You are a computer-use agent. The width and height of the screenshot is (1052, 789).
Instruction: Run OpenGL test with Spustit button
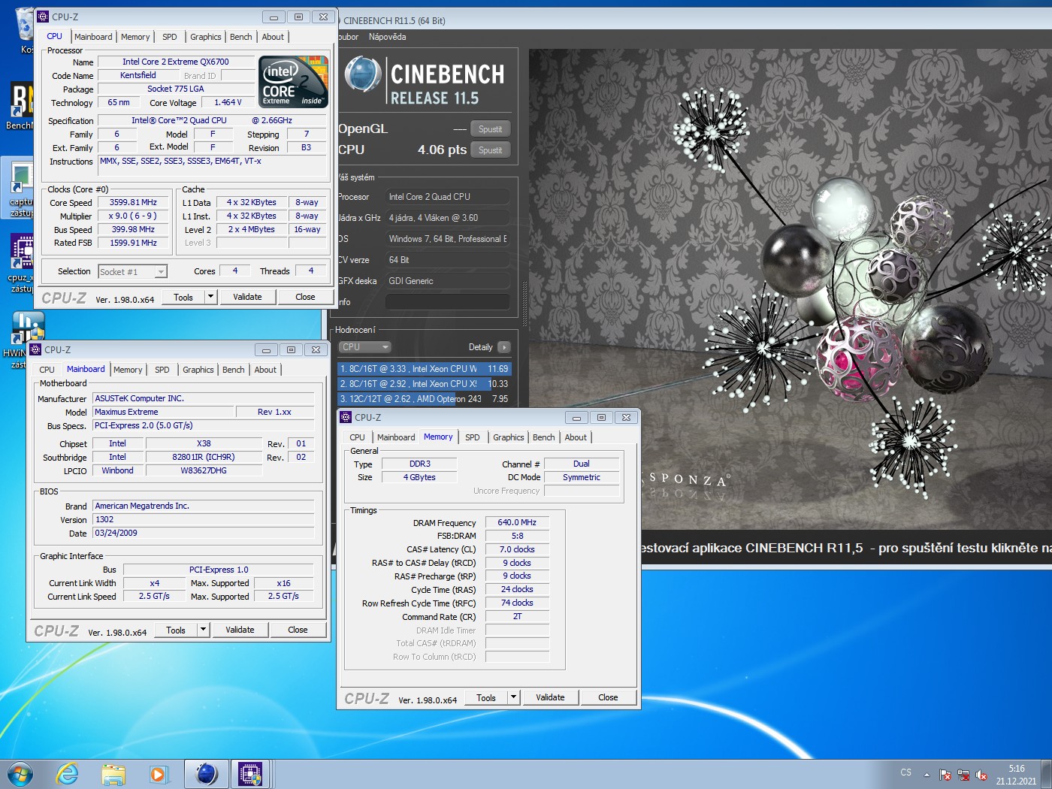pos(490,129)
